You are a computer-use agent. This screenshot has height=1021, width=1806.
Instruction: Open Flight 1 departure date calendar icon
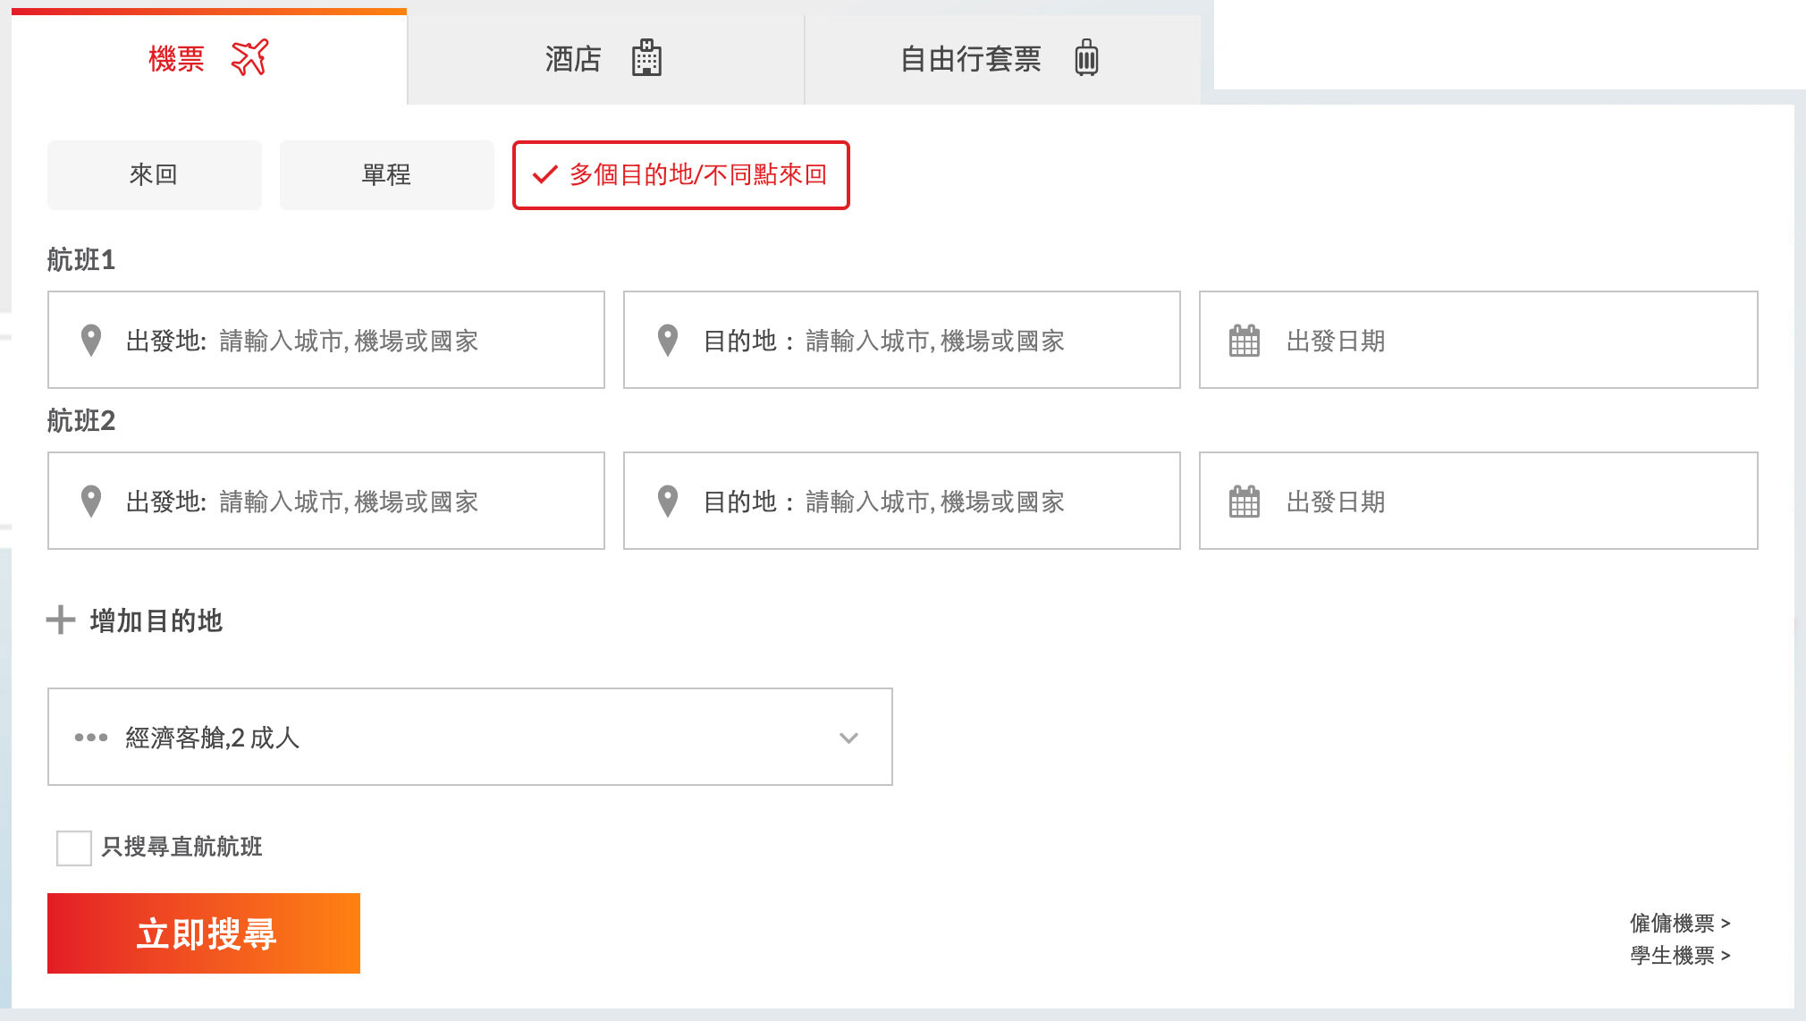pos(1244,341)
